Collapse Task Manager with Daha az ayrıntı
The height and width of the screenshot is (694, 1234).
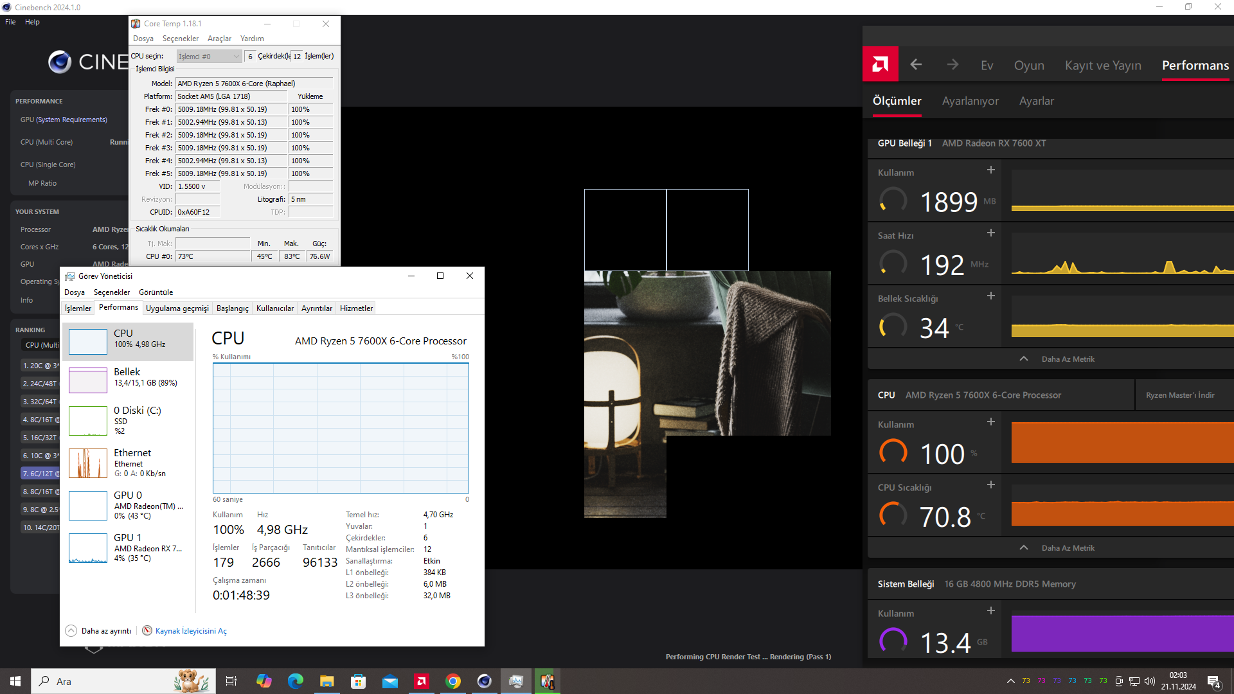[98, 630]
